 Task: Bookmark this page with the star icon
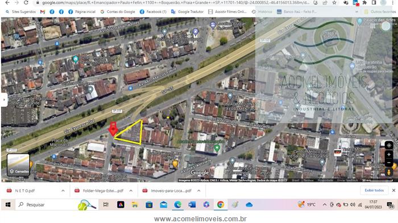[334, 3]
